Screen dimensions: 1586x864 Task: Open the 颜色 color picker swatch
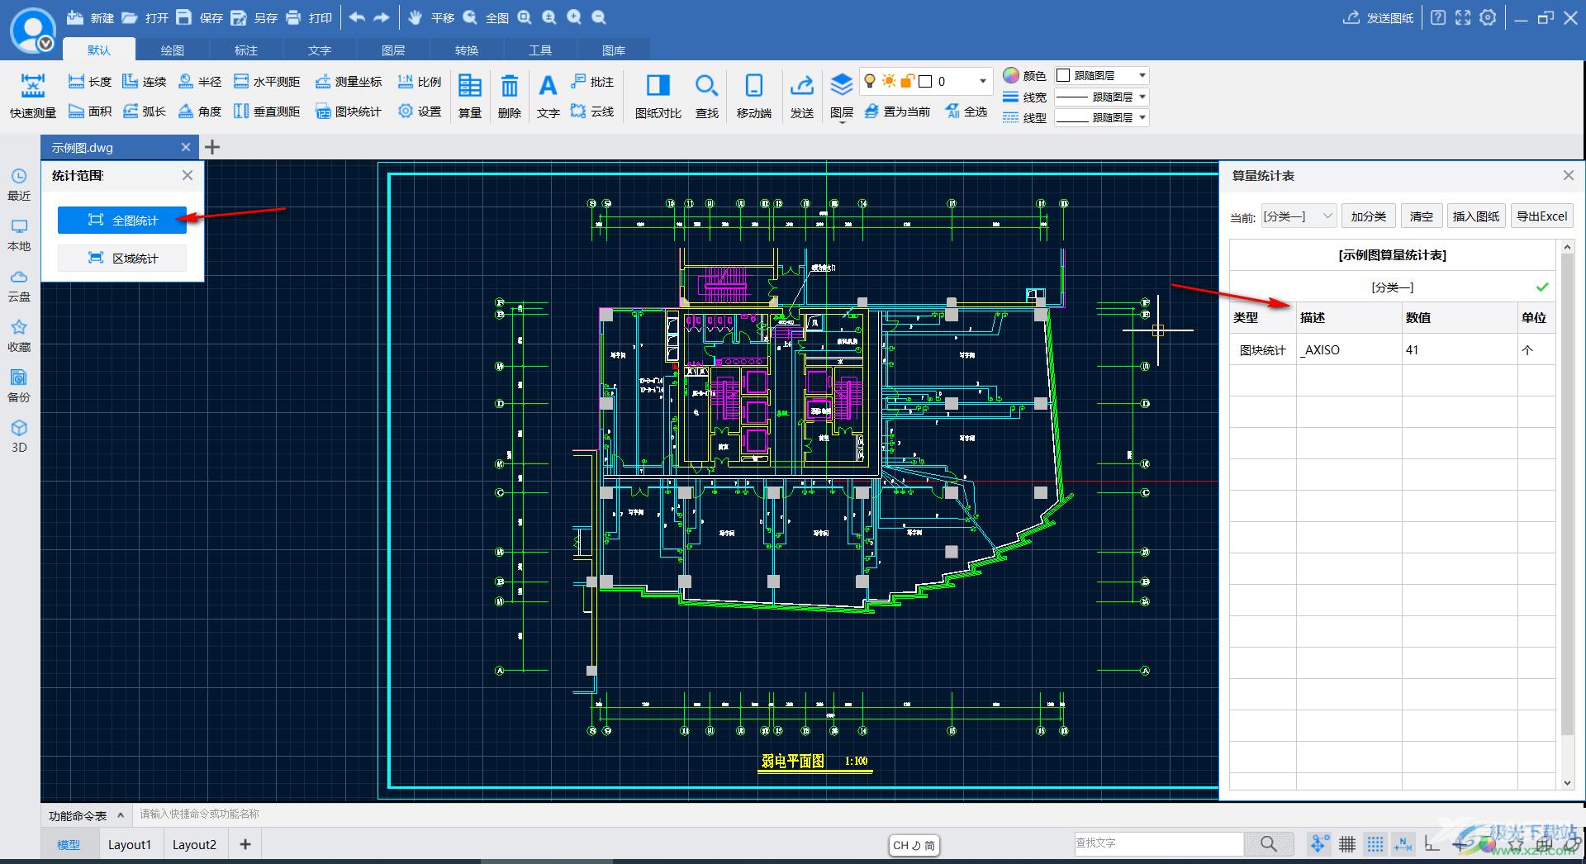(1011, 75)
